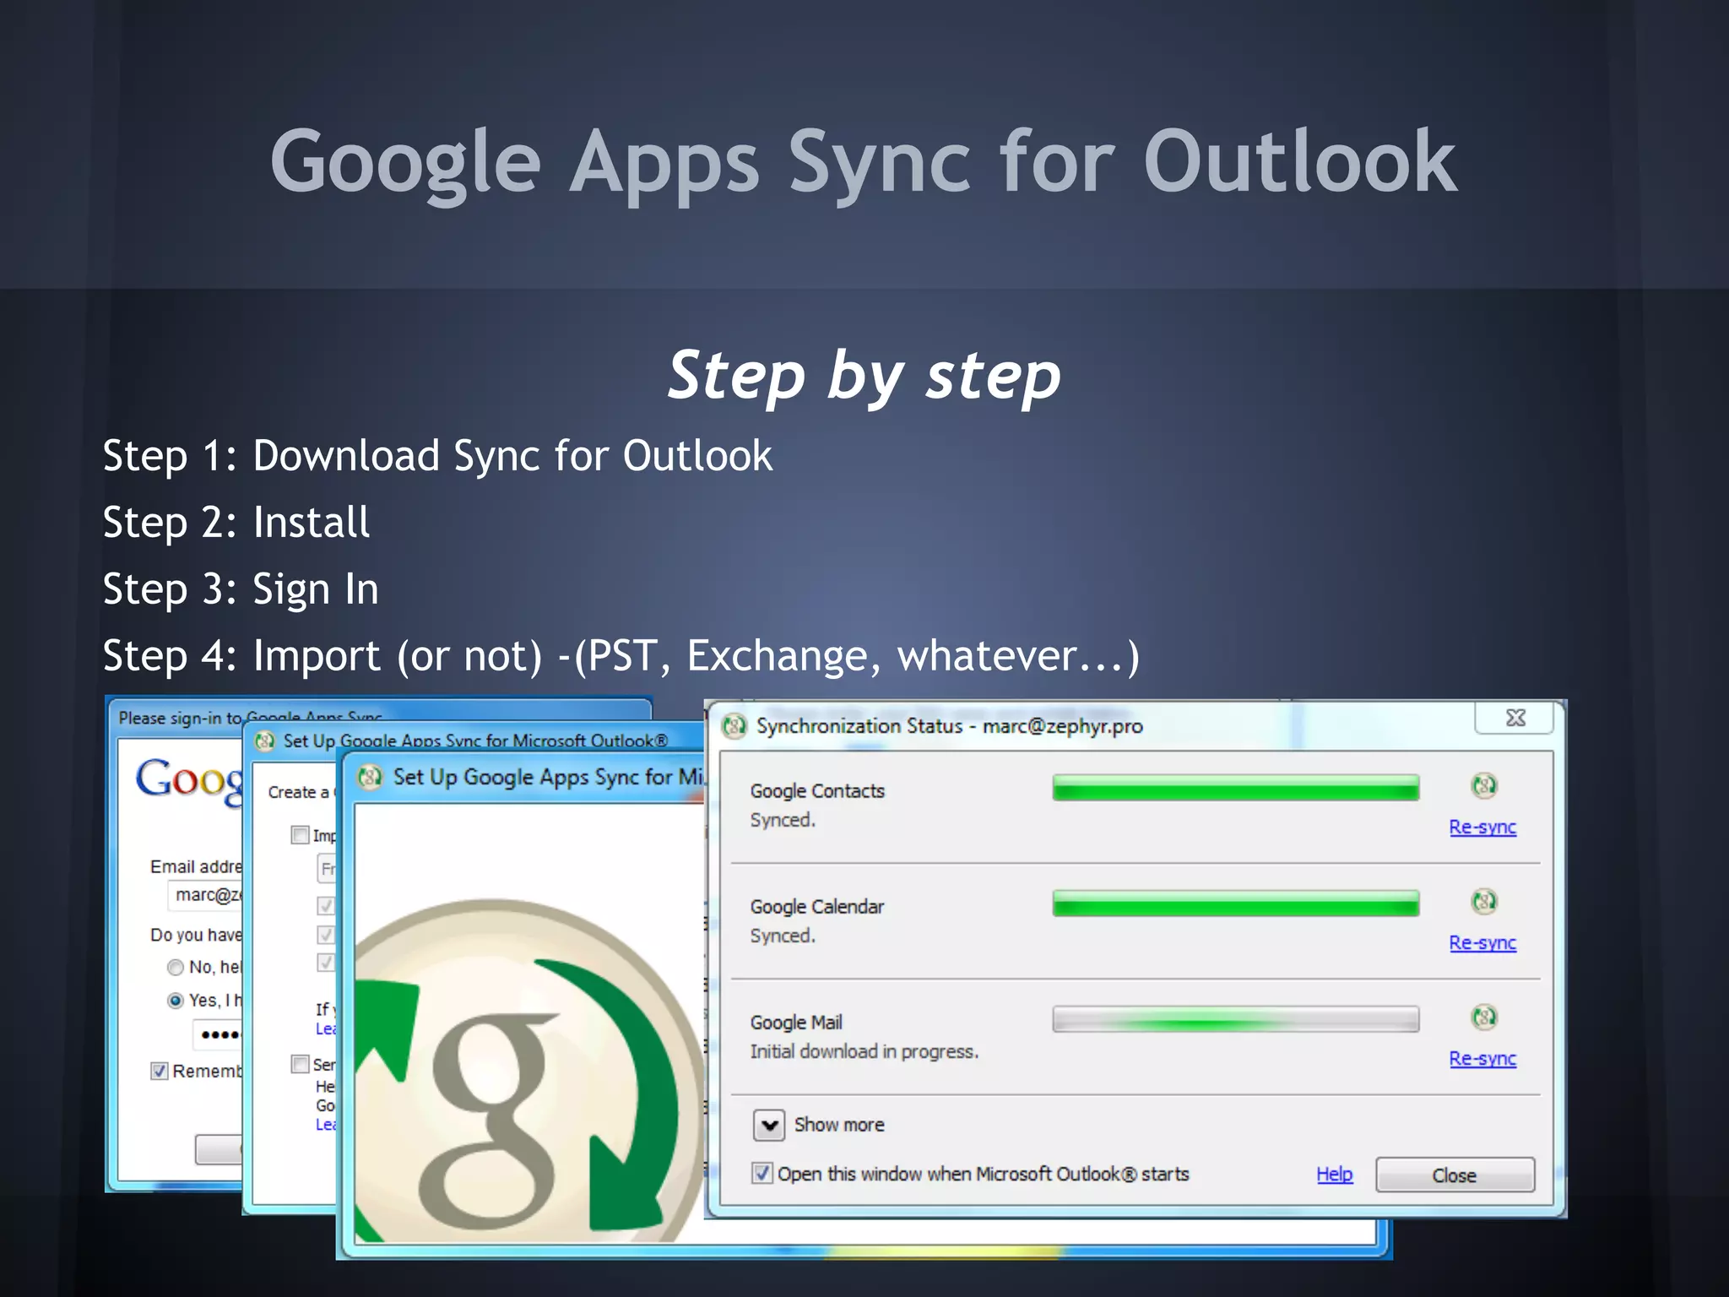Click the 'Step 4: Import (or not)' line
Image resolution: width=1729 pixels, height=1297 pixels.
621,656
